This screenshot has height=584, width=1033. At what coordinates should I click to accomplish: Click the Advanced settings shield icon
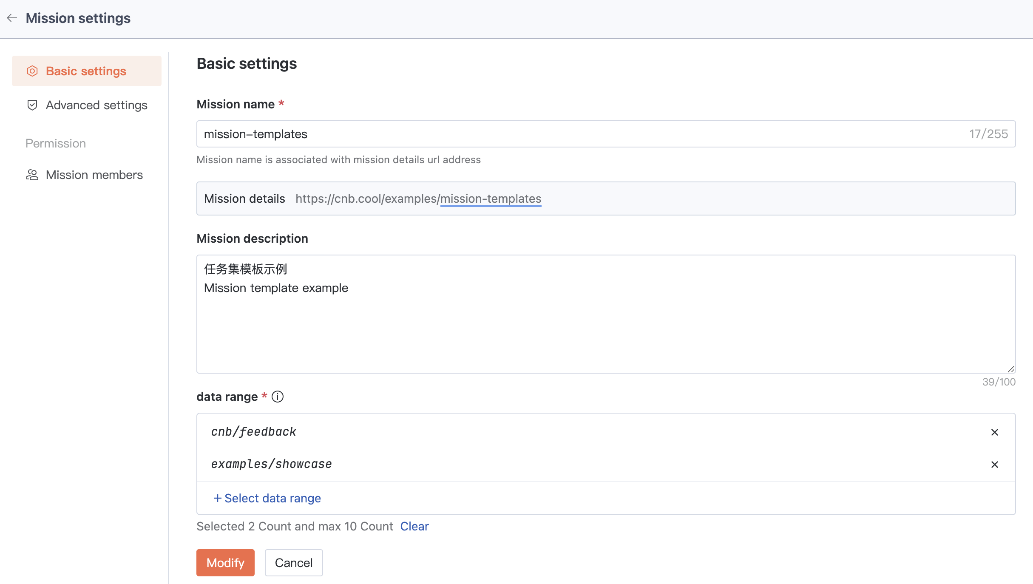32,105
